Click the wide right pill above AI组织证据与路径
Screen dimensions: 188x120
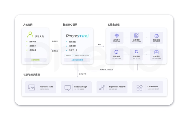point(82,55)
